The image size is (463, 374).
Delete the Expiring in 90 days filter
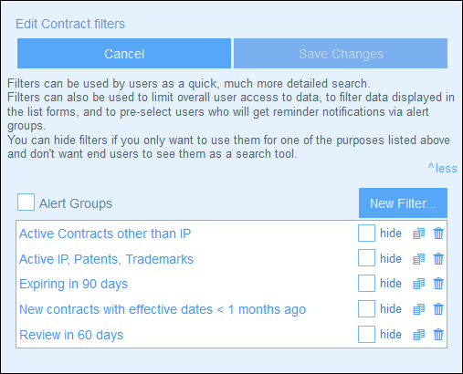point(438,284)
